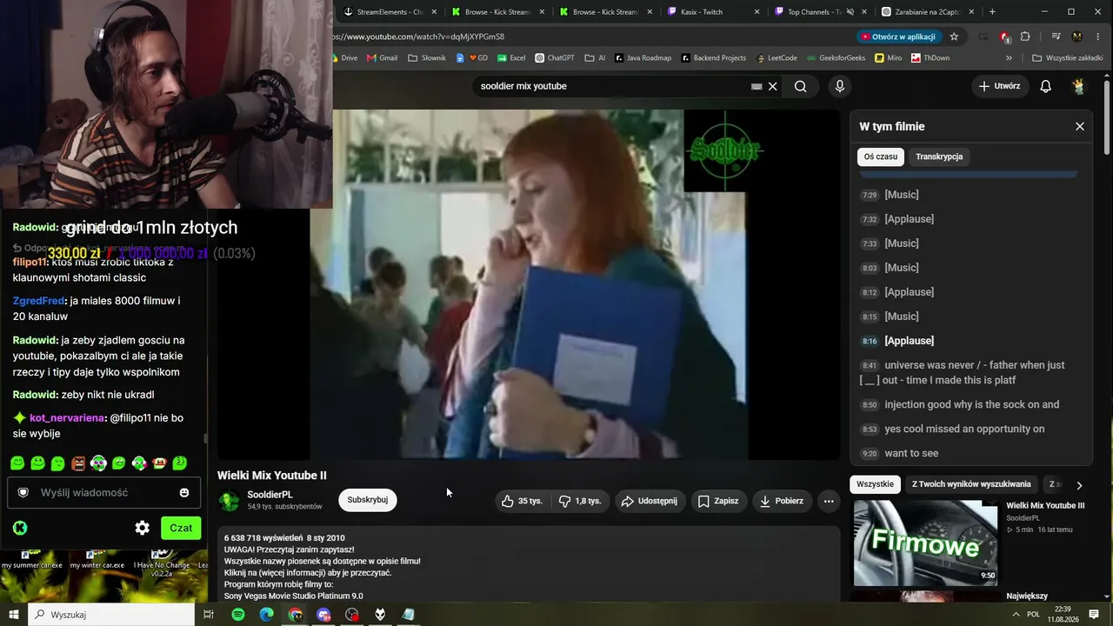
Task: Open the Słownik bookmarks folder
Action: coord(426,58)
